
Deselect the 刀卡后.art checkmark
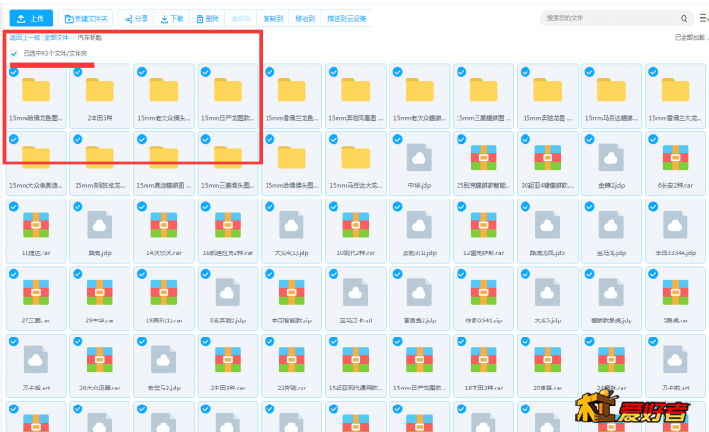(x=14, y=341)
